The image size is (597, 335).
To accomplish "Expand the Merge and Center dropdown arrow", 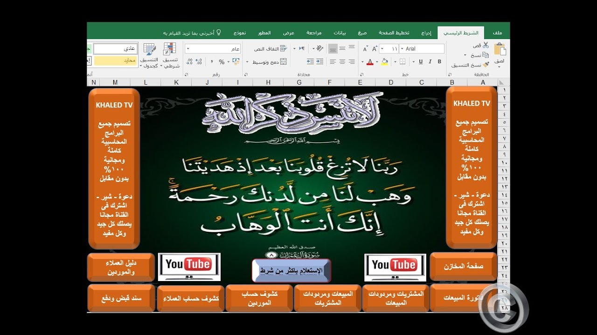I will point(247,61).
